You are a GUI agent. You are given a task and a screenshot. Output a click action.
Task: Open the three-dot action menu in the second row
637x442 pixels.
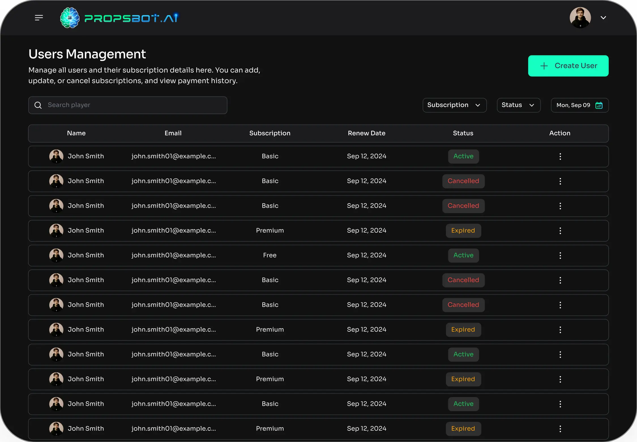click(x=560, y=181)
